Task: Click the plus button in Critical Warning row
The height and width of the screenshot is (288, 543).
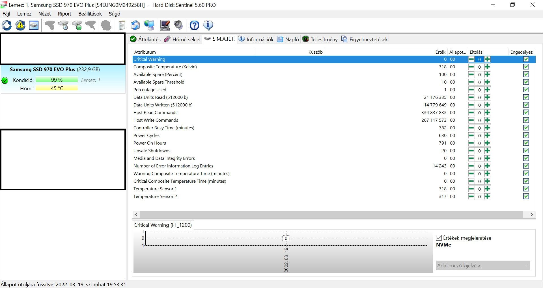Action: pyautogui.click(x=487, y=59)
